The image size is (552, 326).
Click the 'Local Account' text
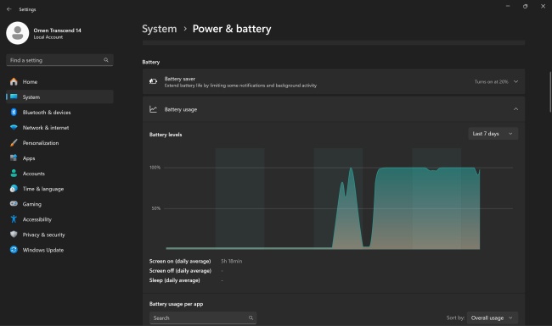pyautogui.click(x=48, y=37)
